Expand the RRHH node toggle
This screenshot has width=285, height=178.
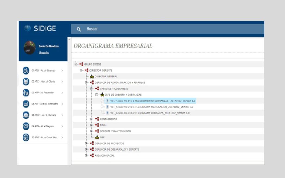(91, 125)
